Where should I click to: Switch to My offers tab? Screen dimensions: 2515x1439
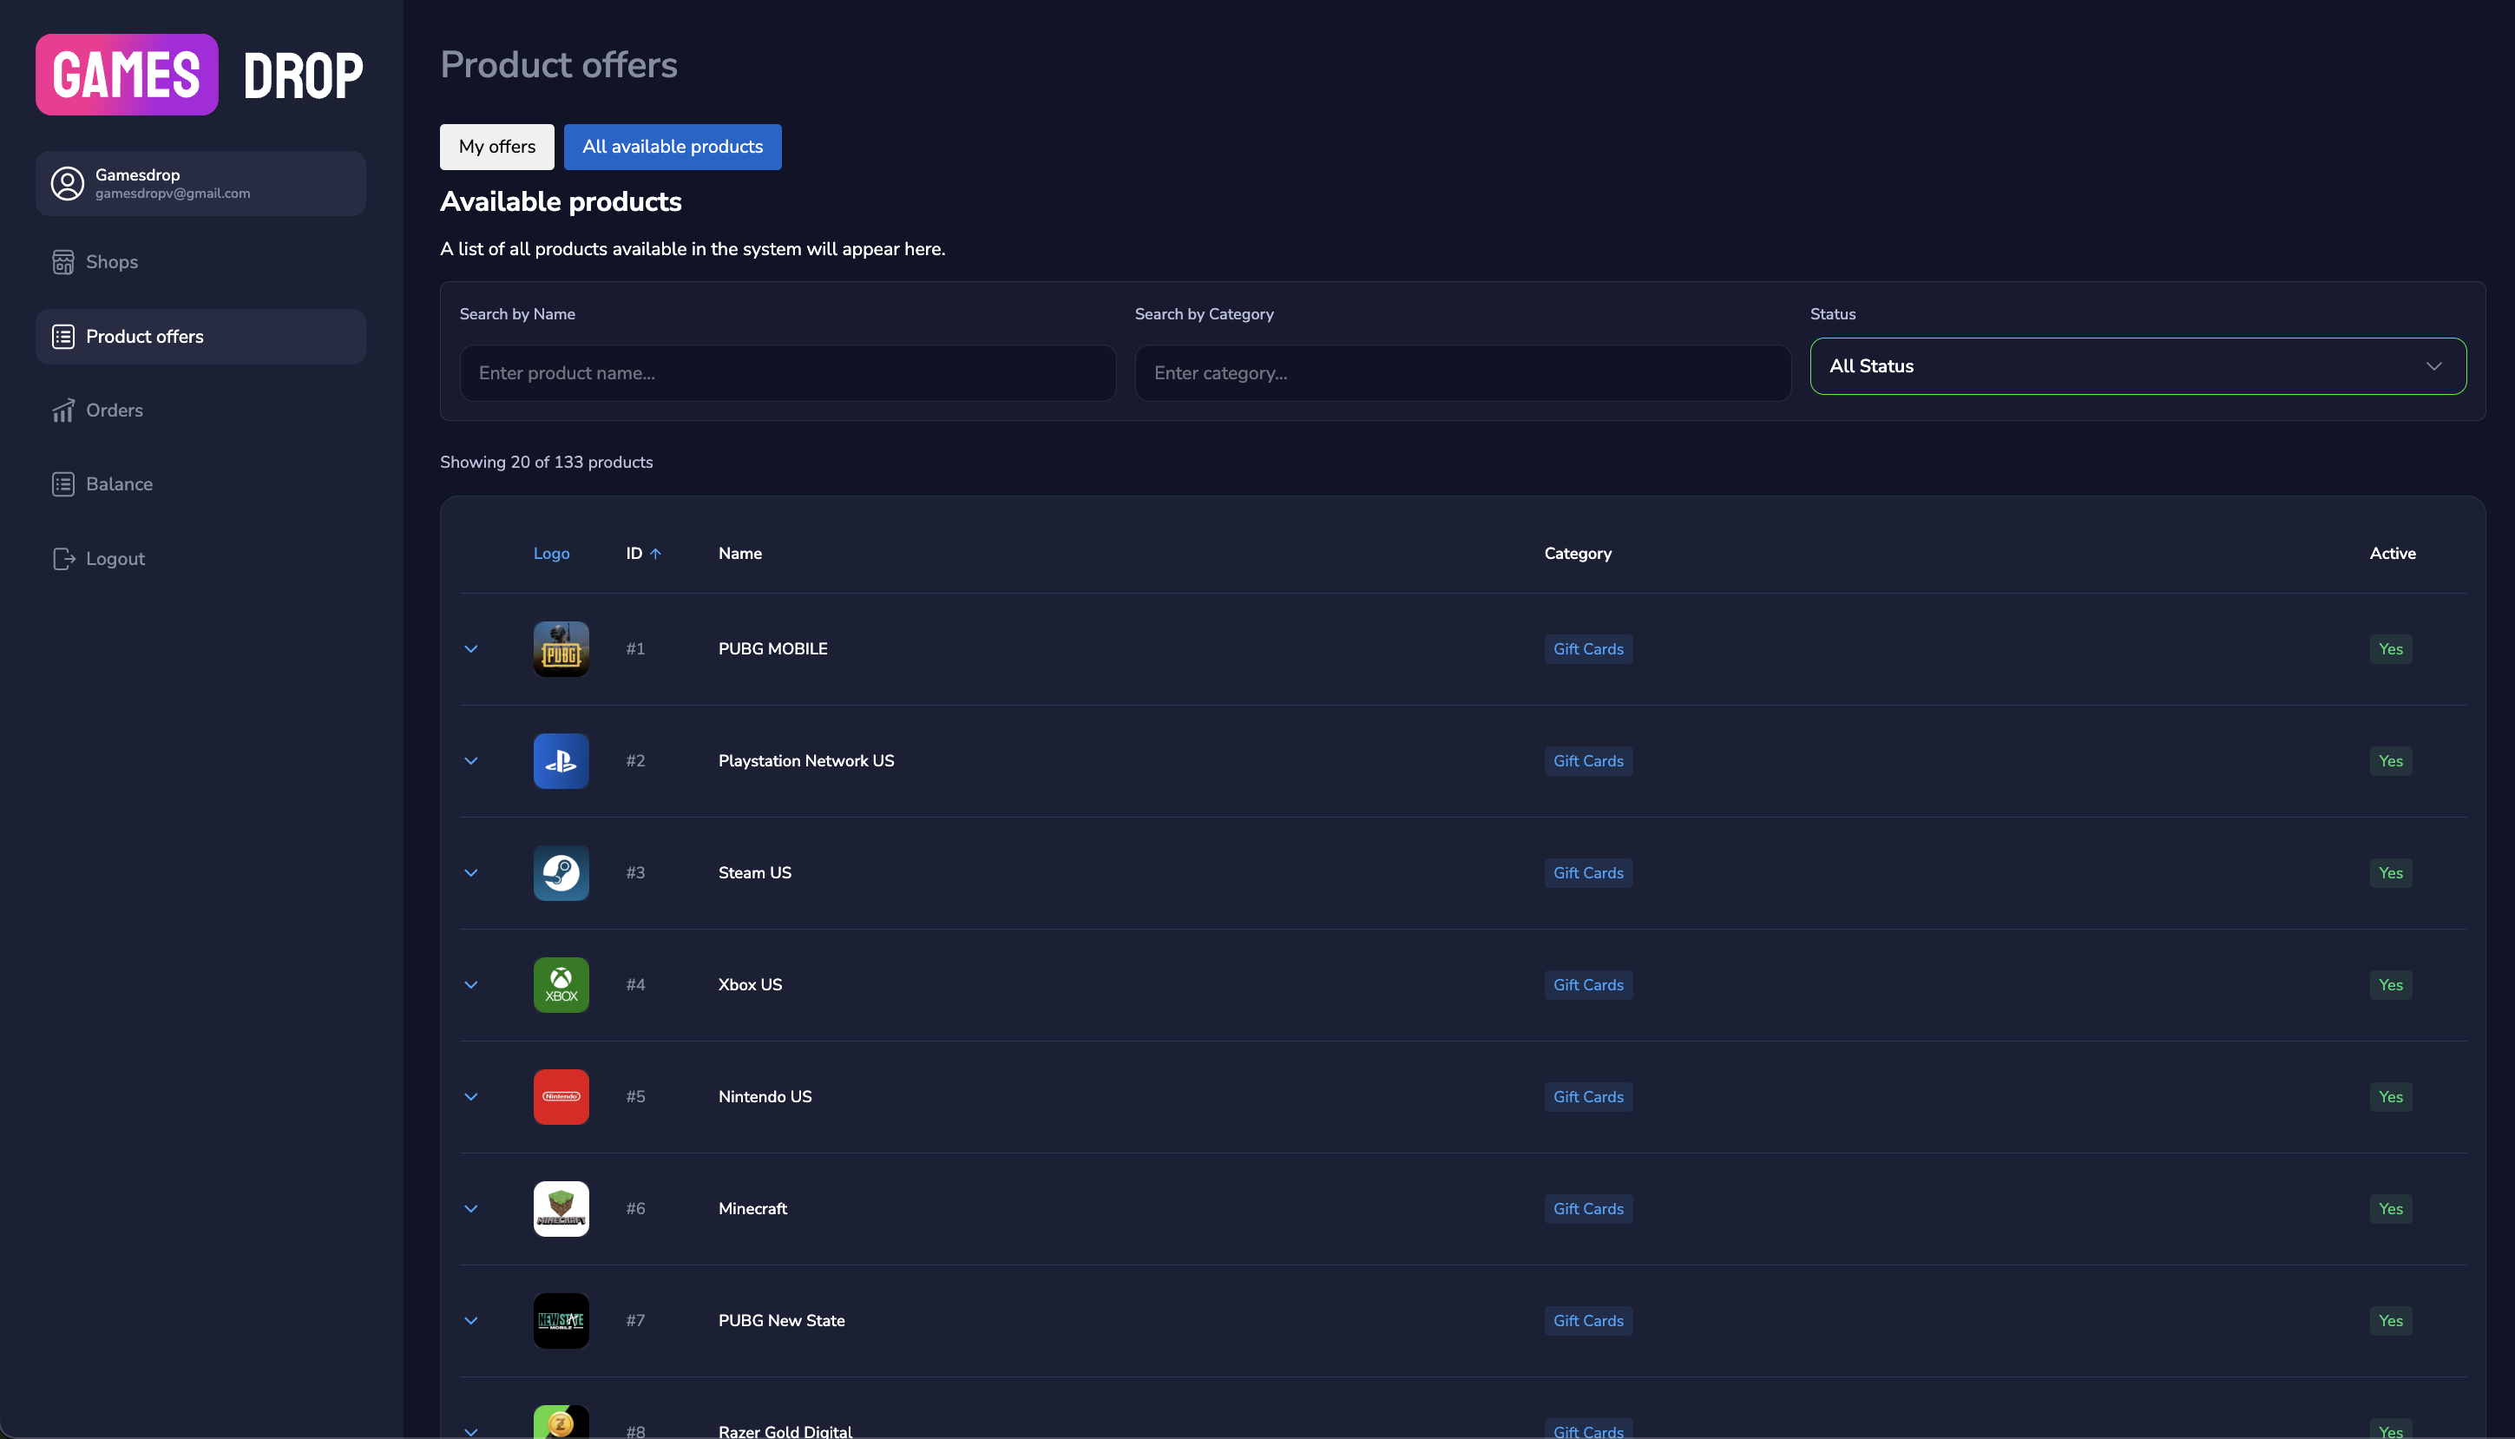coord(497,147)
